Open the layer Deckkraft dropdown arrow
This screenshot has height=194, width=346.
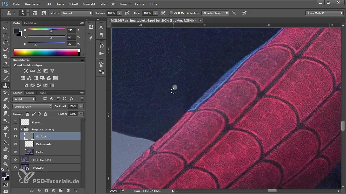tap(81, 106)
